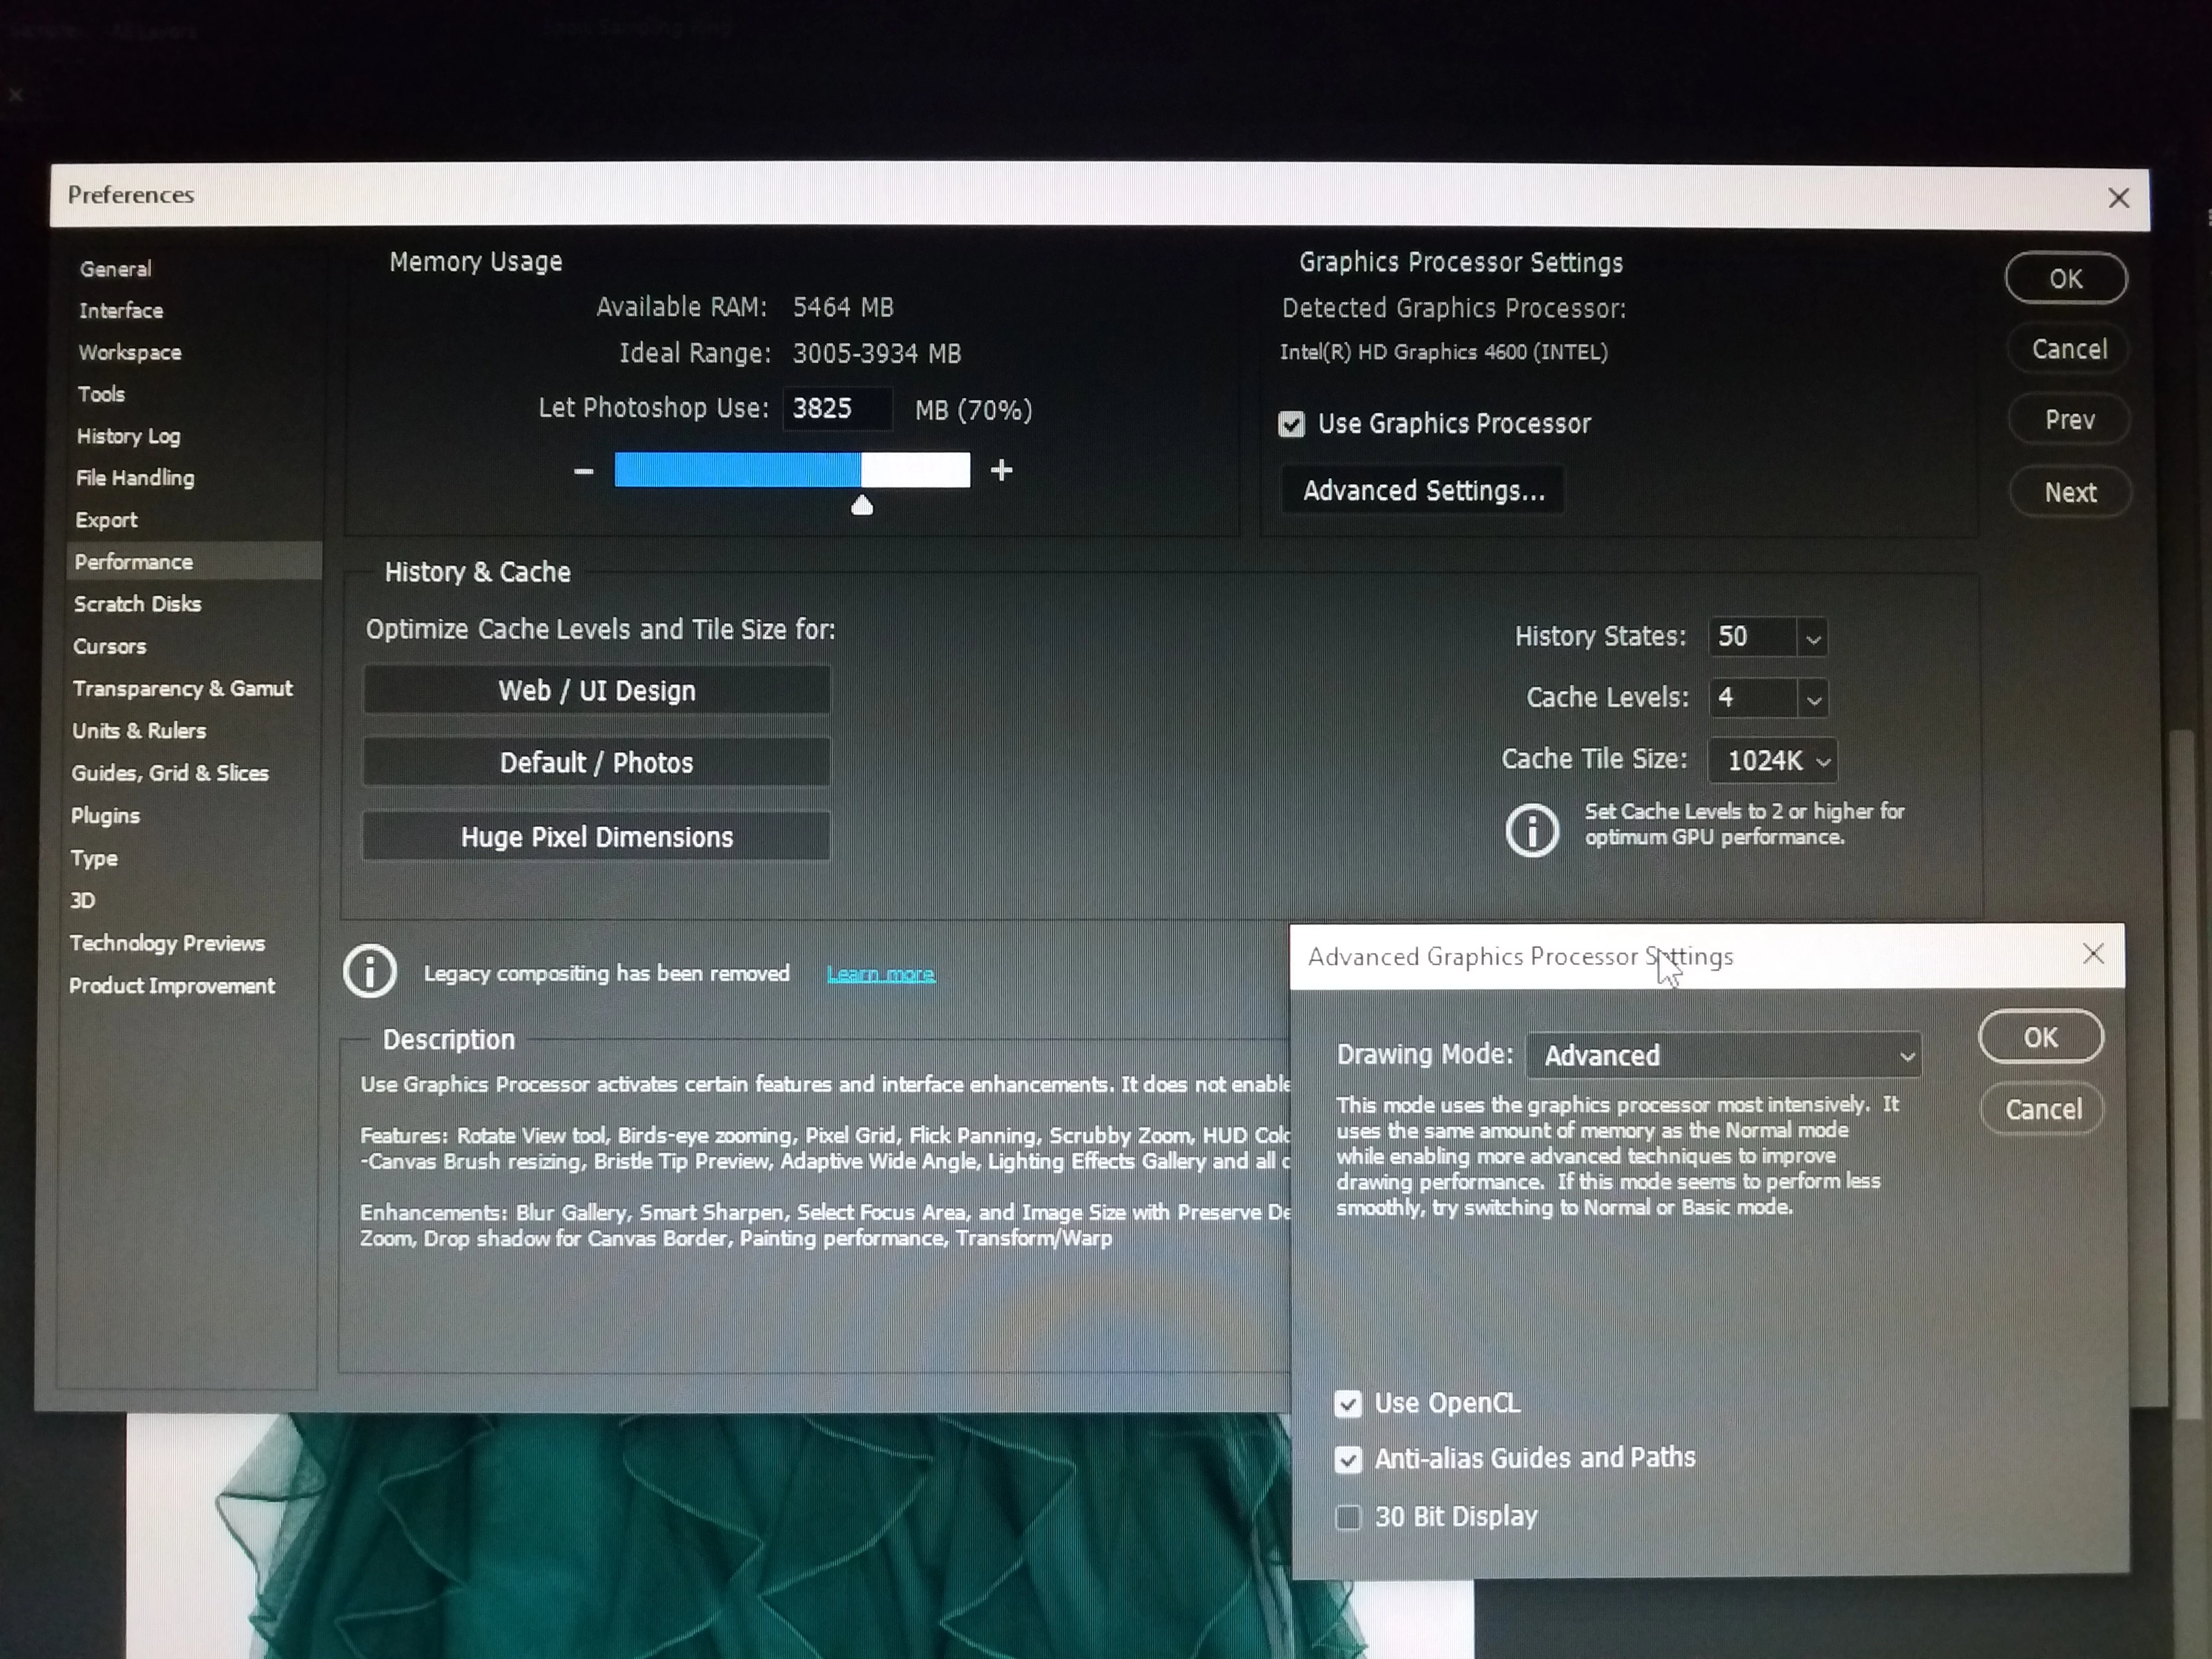Screen dimensions: 2212x1659
Task: Click the plus icon on memory slider
Action: 1001,470
